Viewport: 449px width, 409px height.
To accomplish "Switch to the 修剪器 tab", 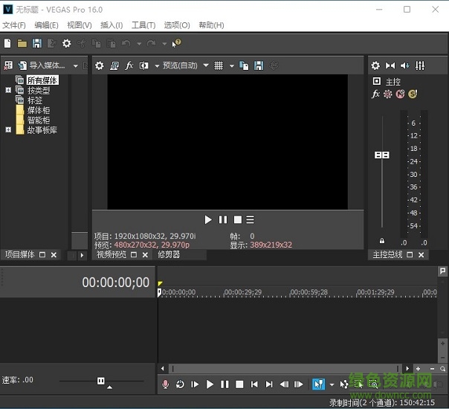I will pos(169,255).
